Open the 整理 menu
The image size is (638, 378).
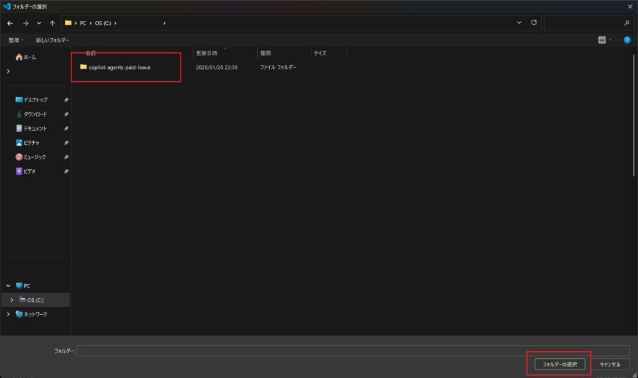[x=15, y=40]
